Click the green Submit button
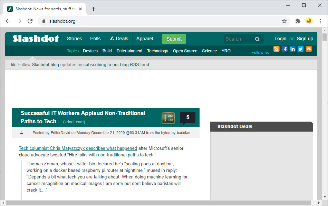 click(x=174, y=39)
